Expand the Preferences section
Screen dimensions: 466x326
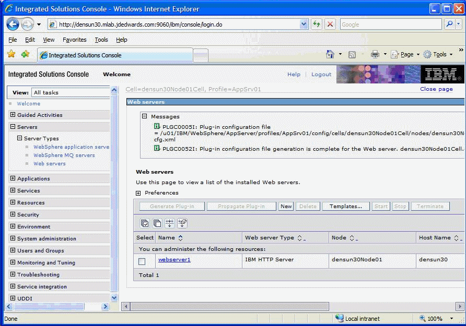(138, 193)
